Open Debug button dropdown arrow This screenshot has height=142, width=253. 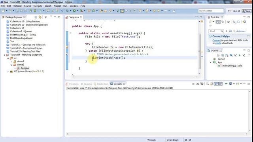point(70,11)
